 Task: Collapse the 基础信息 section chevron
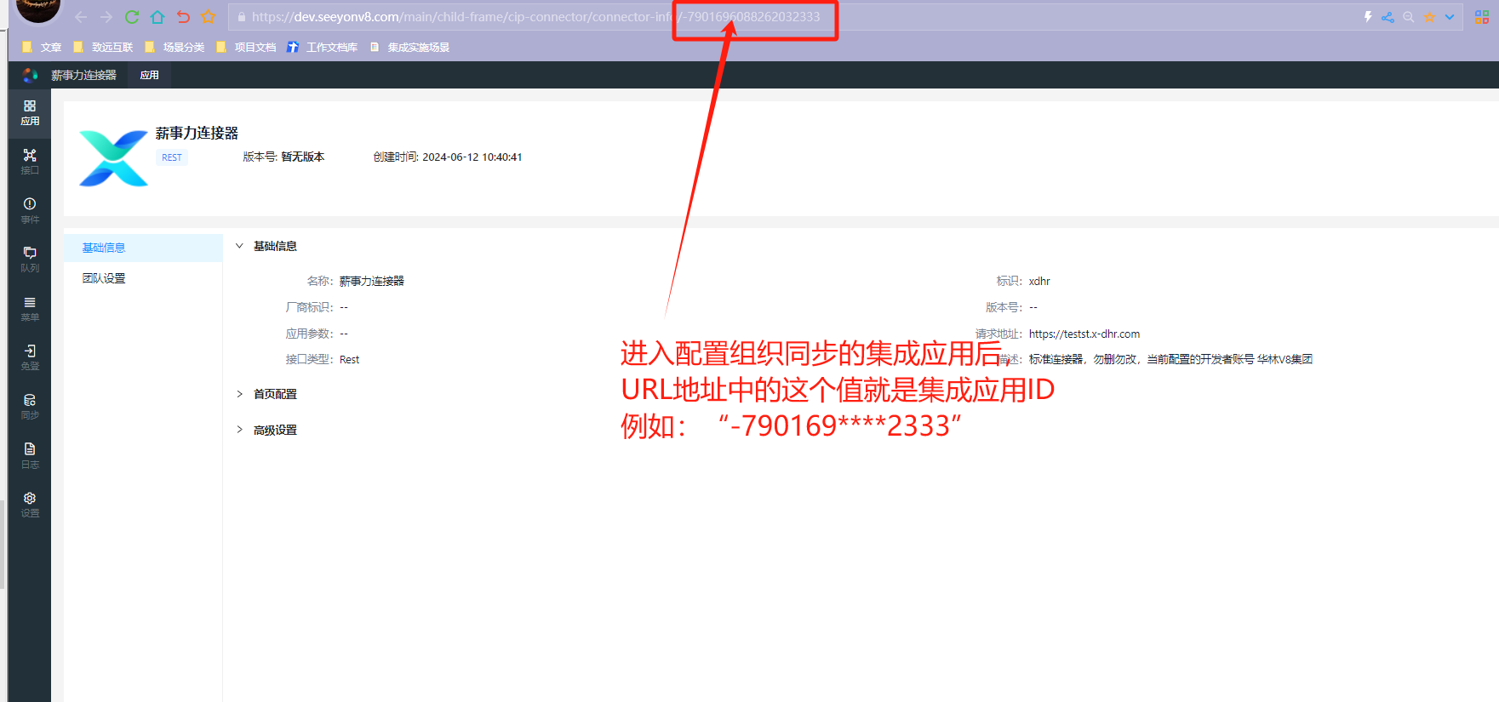pos(239,246)
